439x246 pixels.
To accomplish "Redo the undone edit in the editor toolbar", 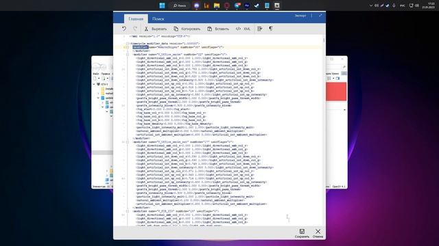I will [135, 29].
